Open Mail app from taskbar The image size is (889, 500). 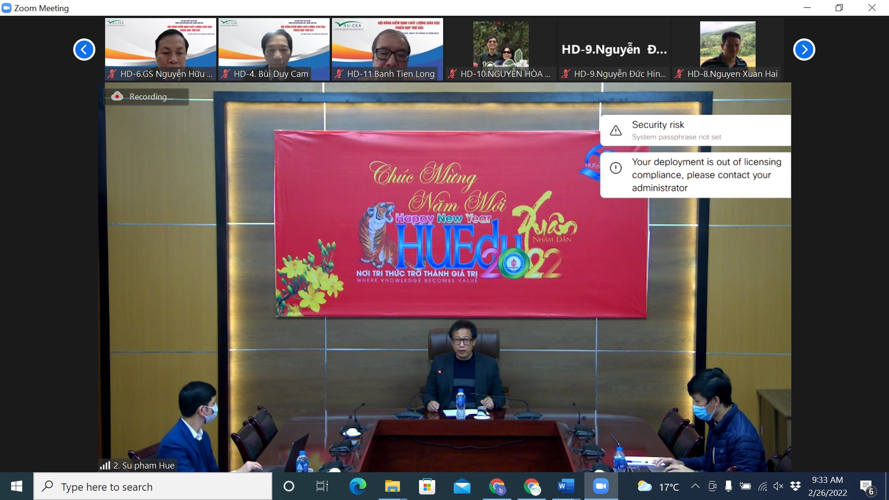pyautogui.click(x=462, y=486)
